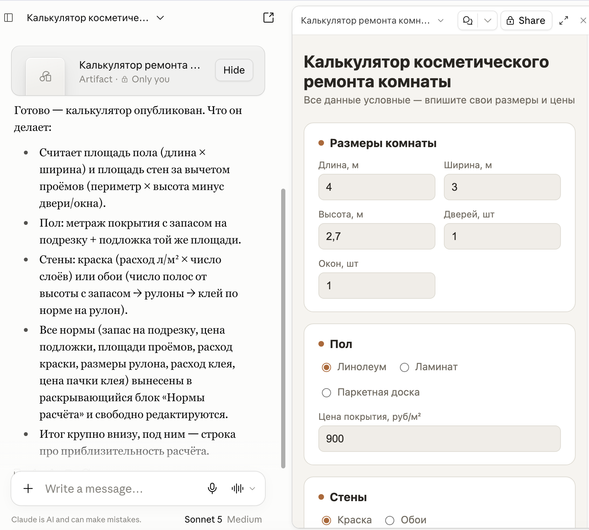Click the Высота, м field
This screenshot has width=589, height=530.
pyautogui.click(x=377, y=236)
